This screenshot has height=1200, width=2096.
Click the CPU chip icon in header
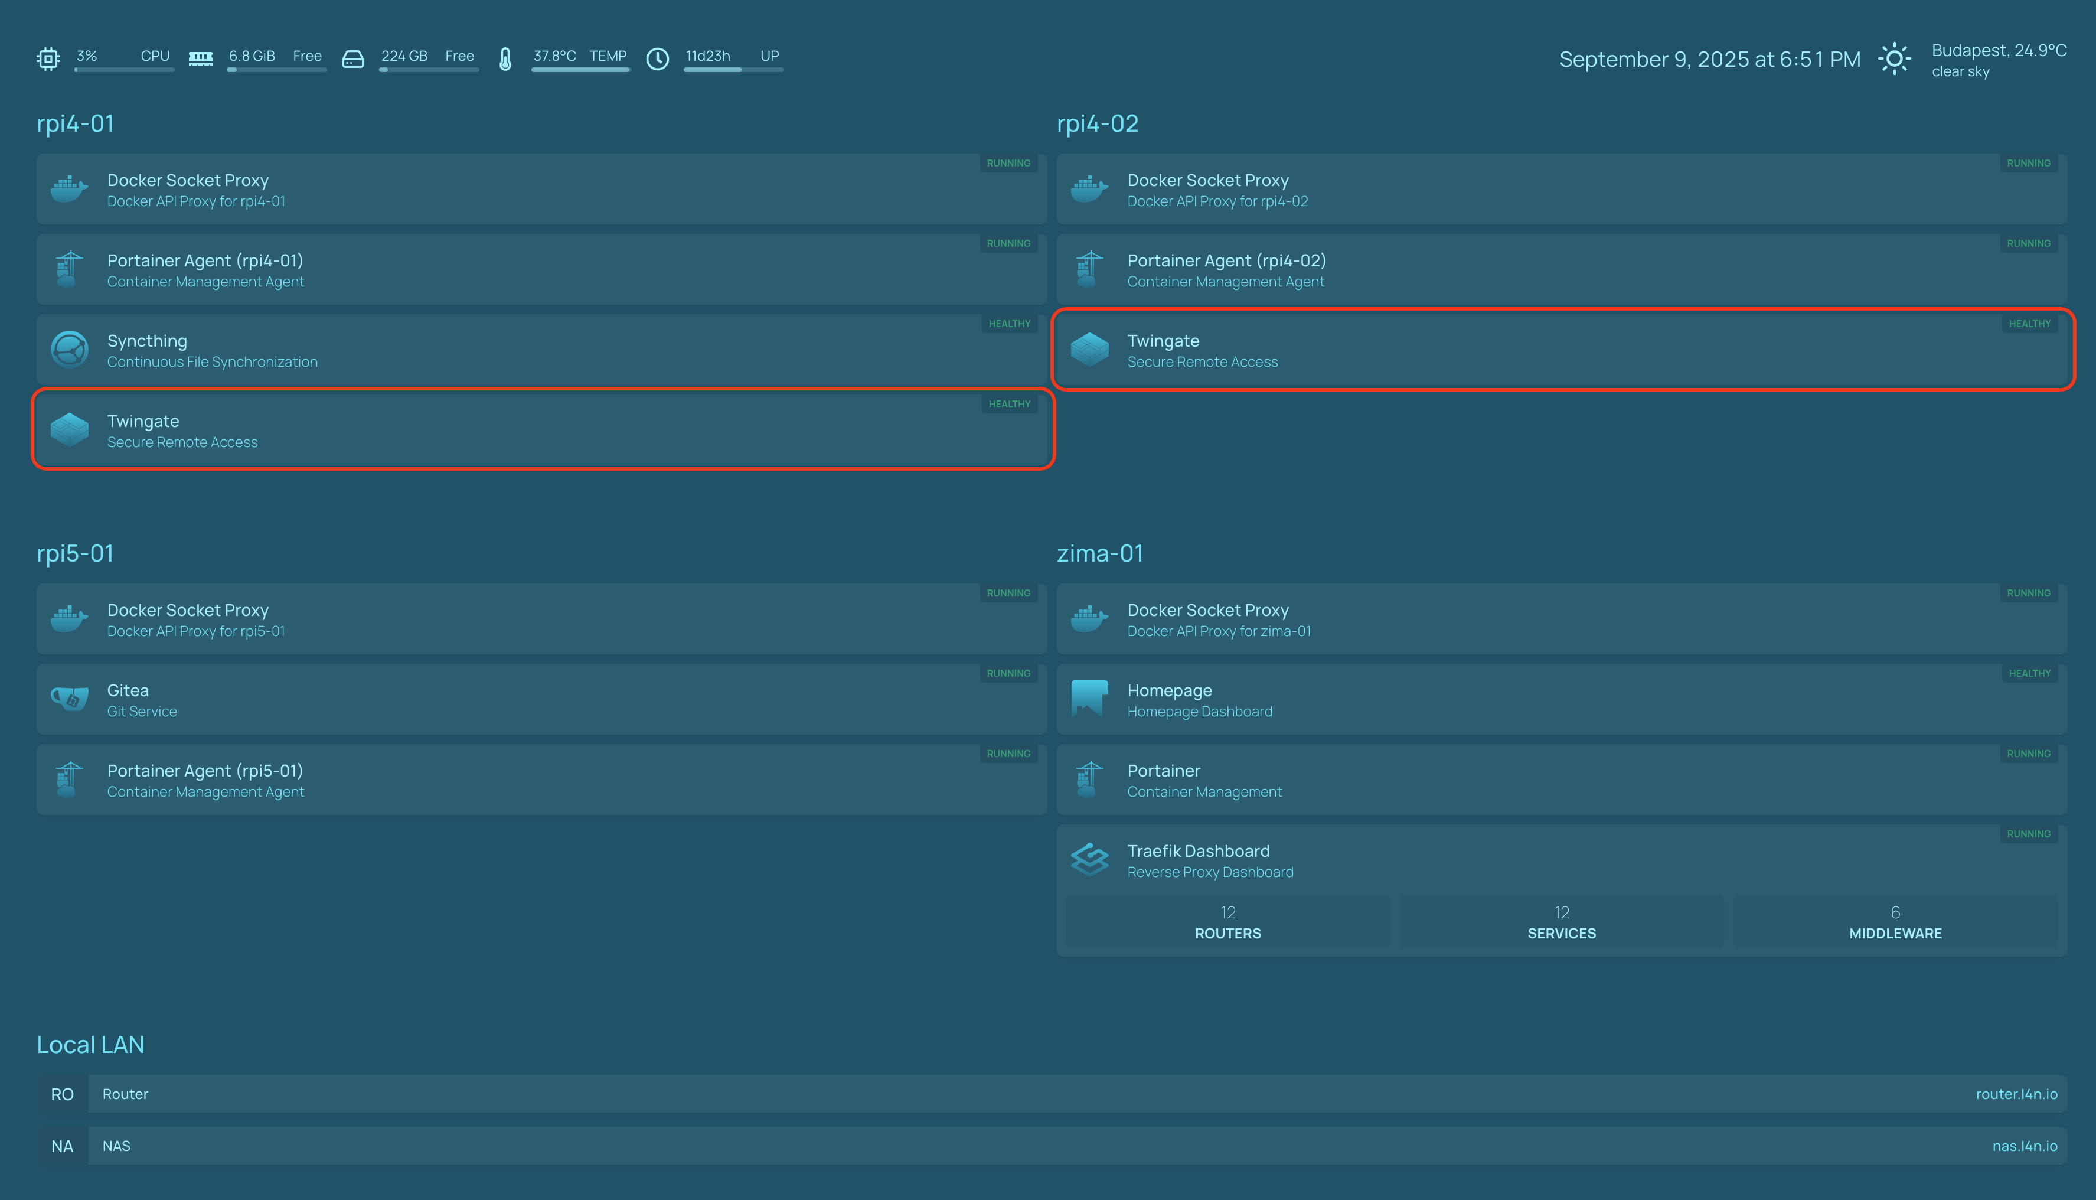tap(48, 58)
